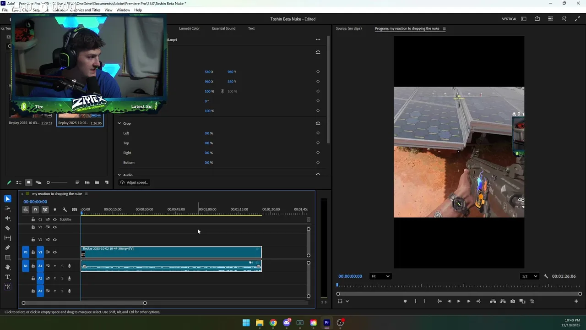Open safe margins options dropdown arrow
The width and height of the screenshot is (586, 330).
click(x=347, y=301)
